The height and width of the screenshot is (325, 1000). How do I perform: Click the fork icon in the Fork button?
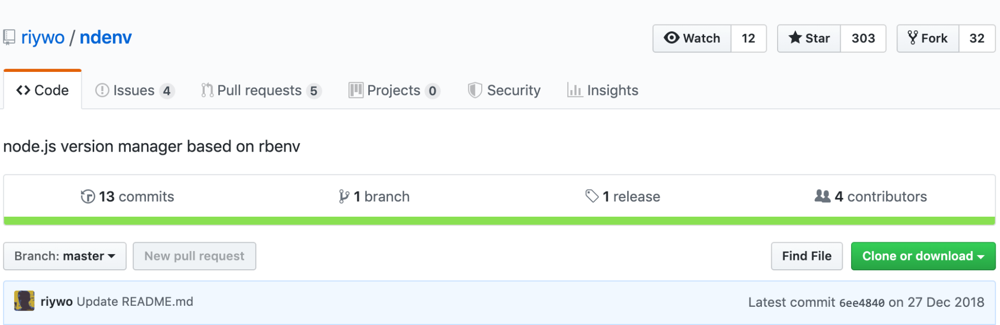coord(913,38)
